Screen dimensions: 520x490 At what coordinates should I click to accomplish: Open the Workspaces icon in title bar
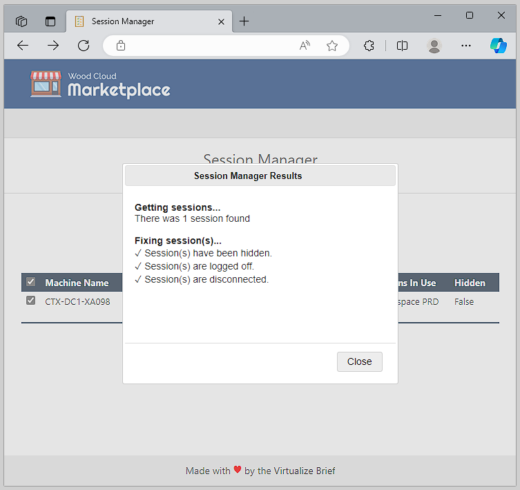(x=21, y=21)
